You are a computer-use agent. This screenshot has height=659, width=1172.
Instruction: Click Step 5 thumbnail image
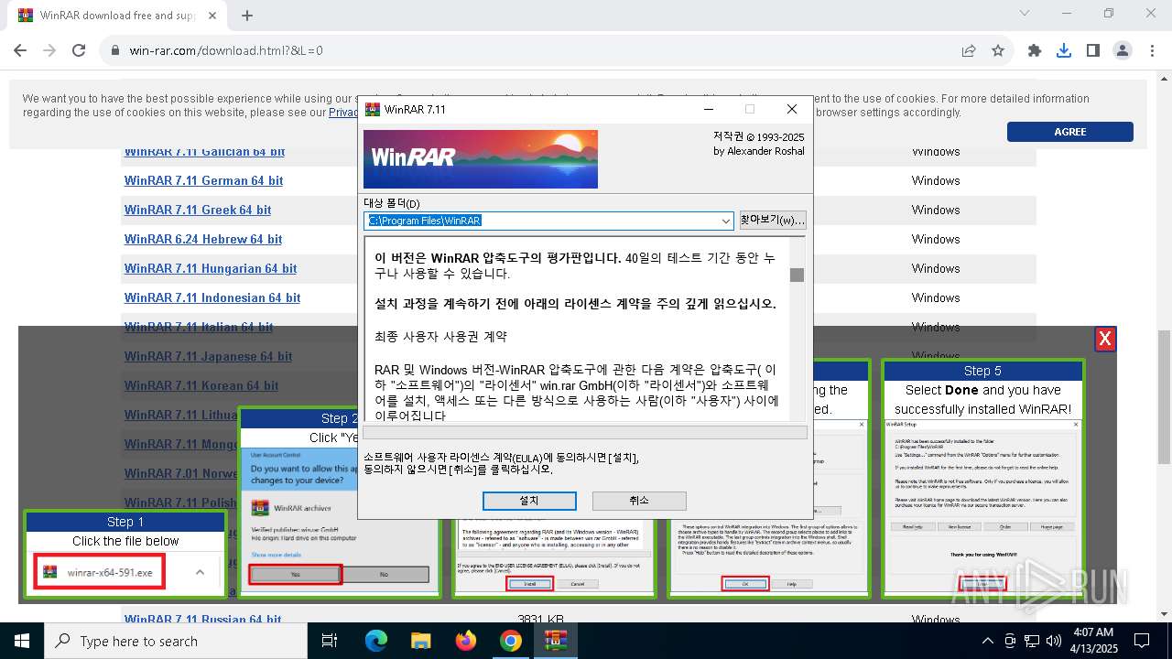pyautogui.click(x=983, y=505)
